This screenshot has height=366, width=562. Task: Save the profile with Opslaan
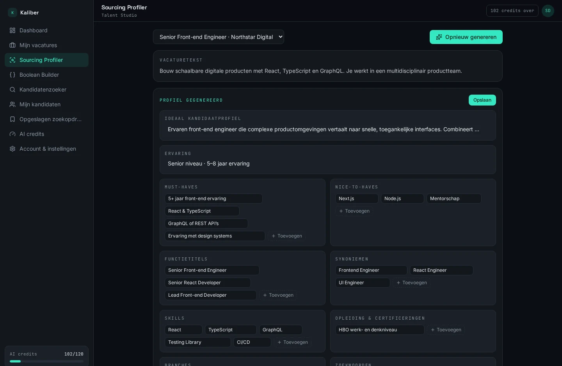pos(482,100)
